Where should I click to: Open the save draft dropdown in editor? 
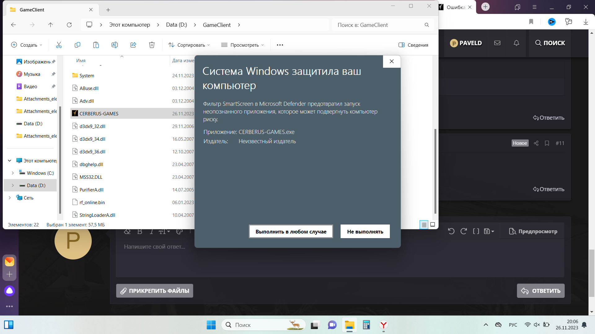point(489,231)
